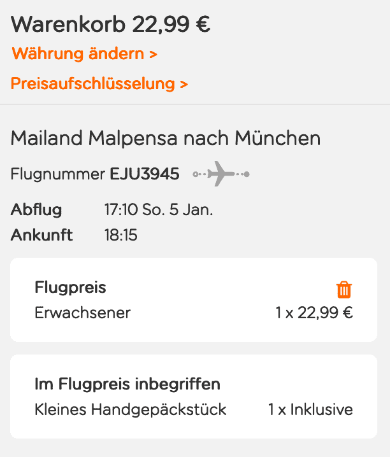Open the Währung ändern link
The height and width of the screenshot is (457, 390).
(x=78, y=53)
